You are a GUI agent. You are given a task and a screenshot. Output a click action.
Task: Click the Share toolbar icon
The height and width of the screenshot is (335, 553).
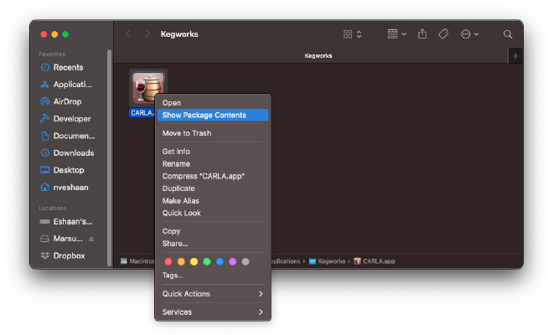(x=422, y=34)
